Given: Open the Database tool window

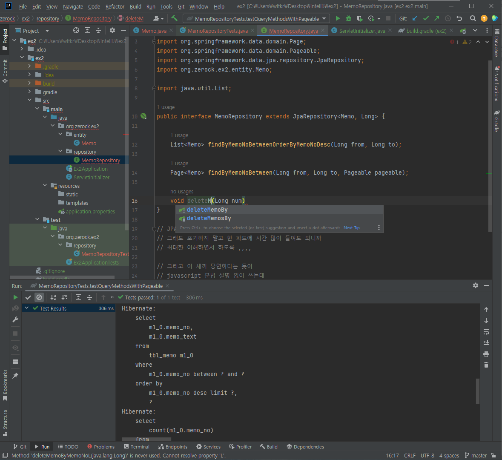Looking at the screenshot, I should [x=496, y=43].
